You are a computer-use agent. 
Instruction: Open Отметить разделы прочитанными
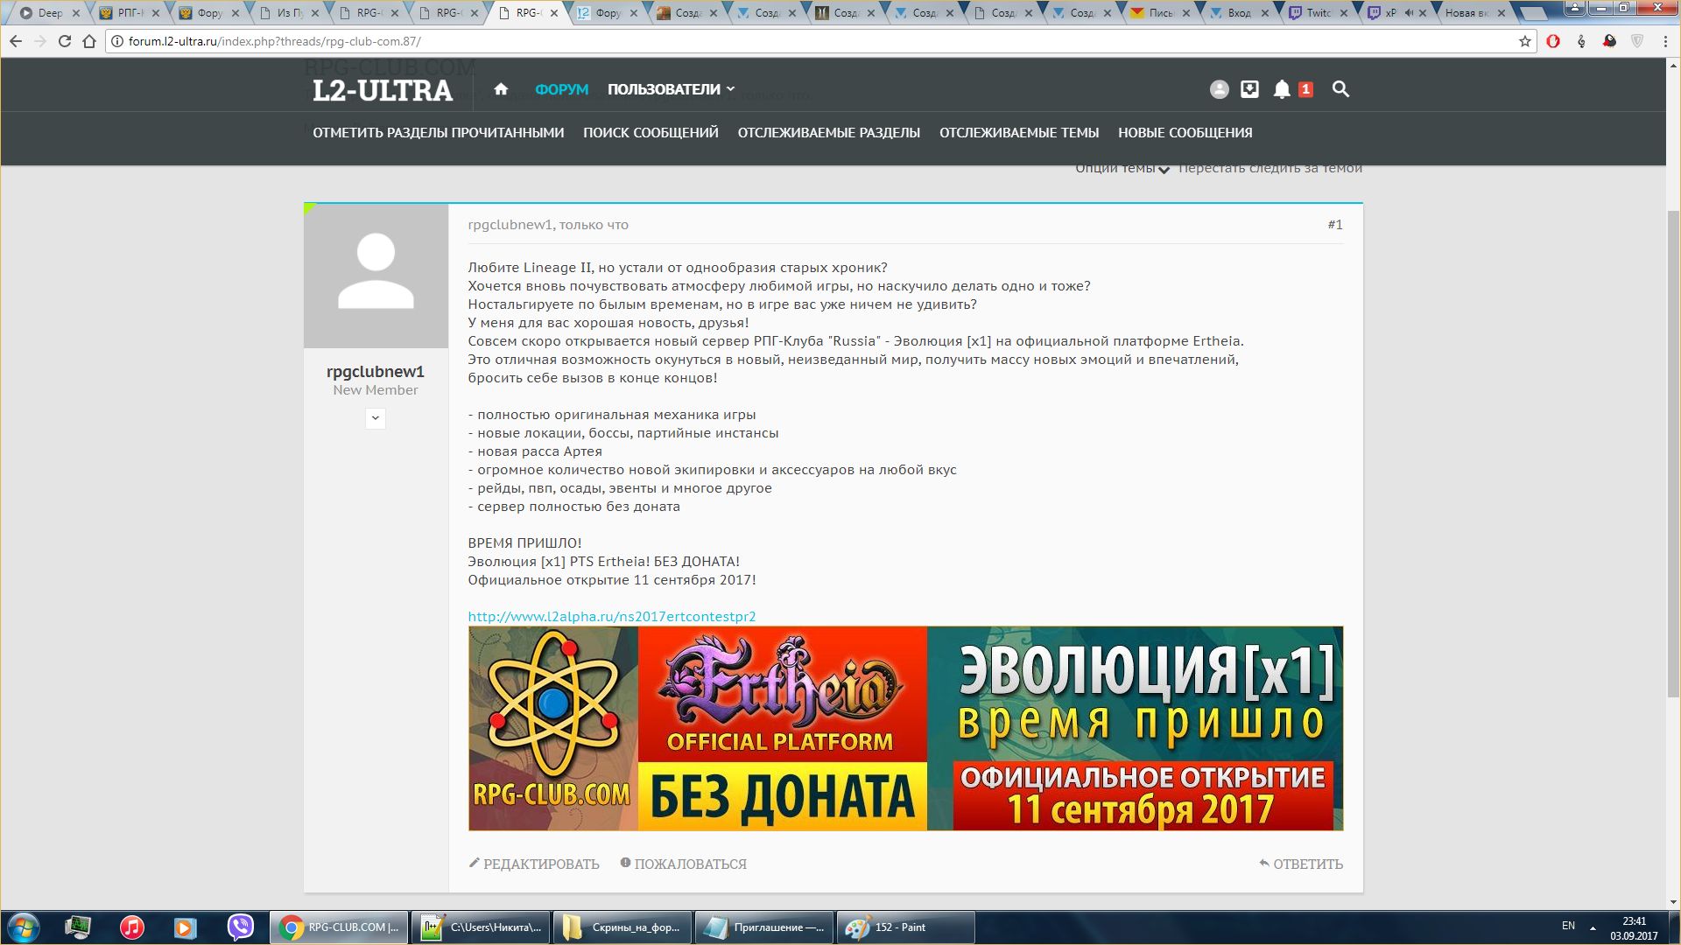(x=439, y=133)
